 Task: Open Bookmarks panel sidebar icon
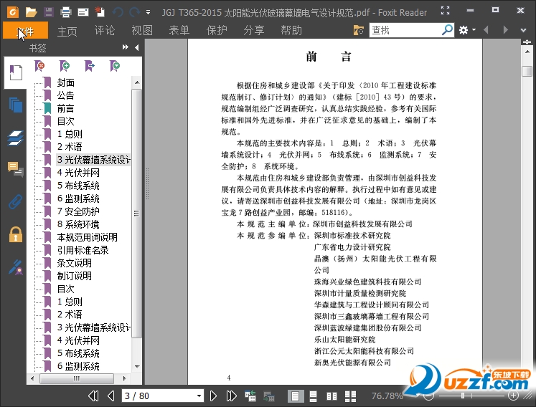16,72
